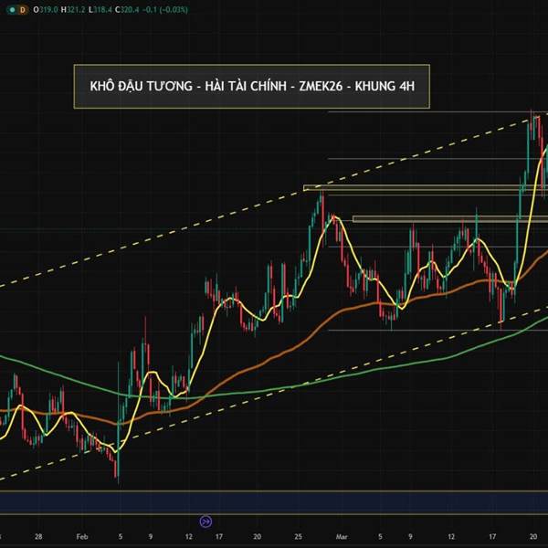Viewport: 548px width, 548px height.
Task: Click the change value −0.1 (−0.03%)
Action: click(x=165, y=10)
